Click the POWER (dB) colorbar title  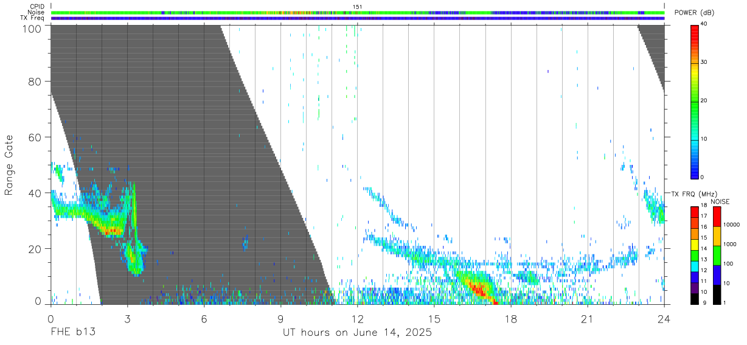click(x=695, y=13)
